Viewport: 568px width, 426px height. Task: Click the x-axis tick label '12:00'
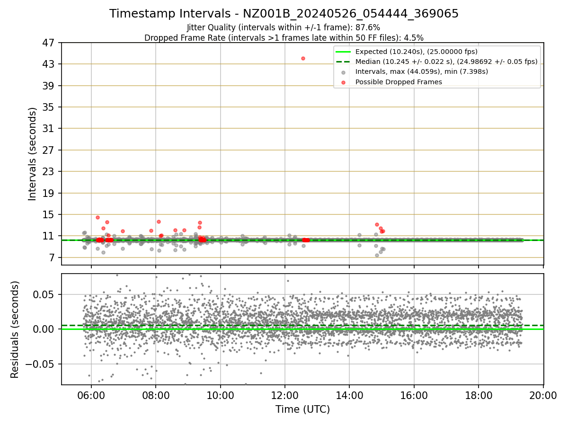point(285,396)
